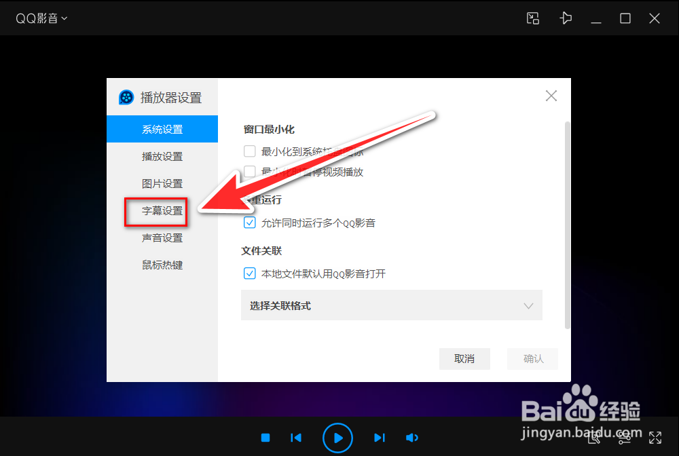This screenshot has height=456, width=679.
Task: Pin the player window on top
Action: (566, 18)
